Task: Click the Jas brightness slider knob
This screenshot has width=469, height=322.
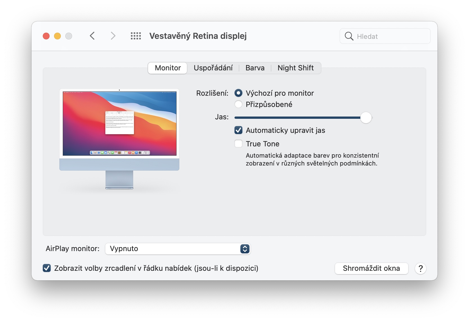Action: pos(366,118)
